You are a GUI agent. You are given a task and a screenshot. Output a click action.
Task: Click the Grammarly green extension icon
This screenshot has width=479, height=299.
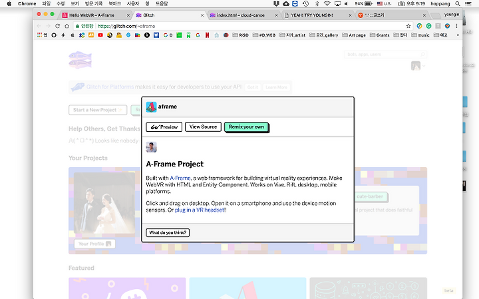[x=428, y=26]
